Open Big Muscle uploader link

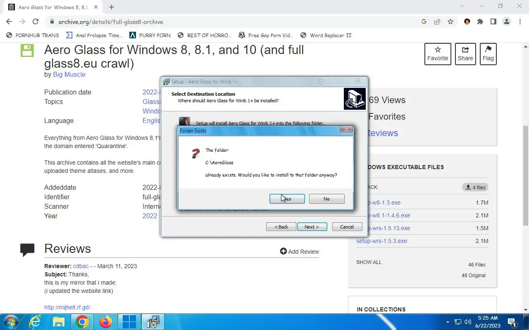(69, 75)
